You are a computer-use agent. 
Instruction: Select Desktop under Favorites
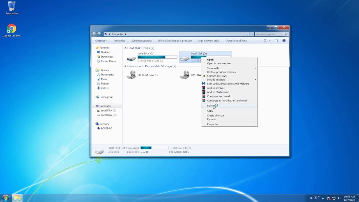[x=105, y=52]
